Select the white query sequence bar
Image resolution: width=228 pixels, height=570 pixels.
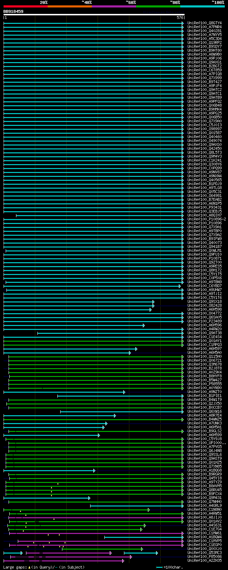pos(94,15)
